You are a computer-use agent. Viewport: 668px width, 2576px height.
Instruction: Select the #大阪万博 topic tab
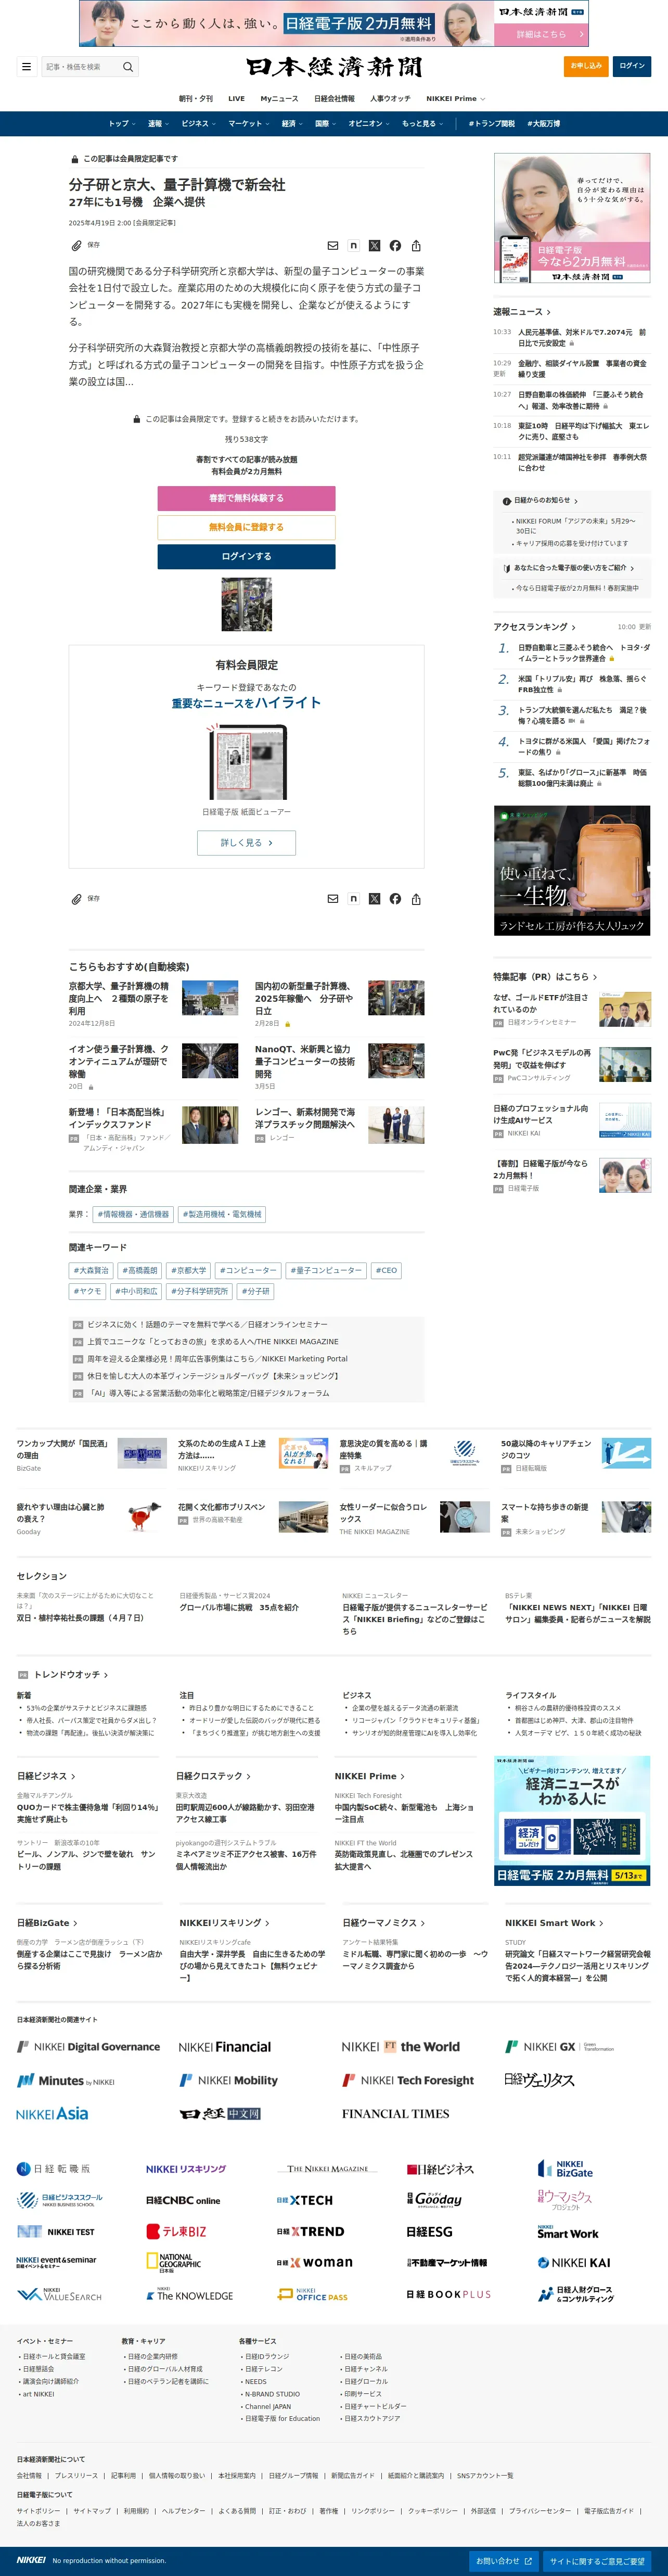544,124
